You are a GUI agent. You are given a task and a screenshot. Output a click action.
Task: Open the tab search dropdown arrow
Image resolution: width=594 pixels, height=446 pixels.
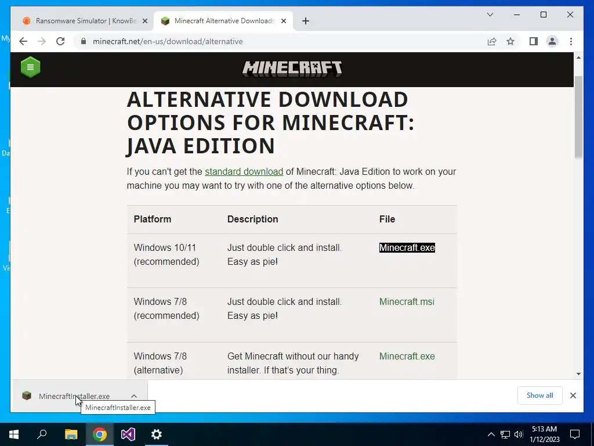tap(490, 15)
